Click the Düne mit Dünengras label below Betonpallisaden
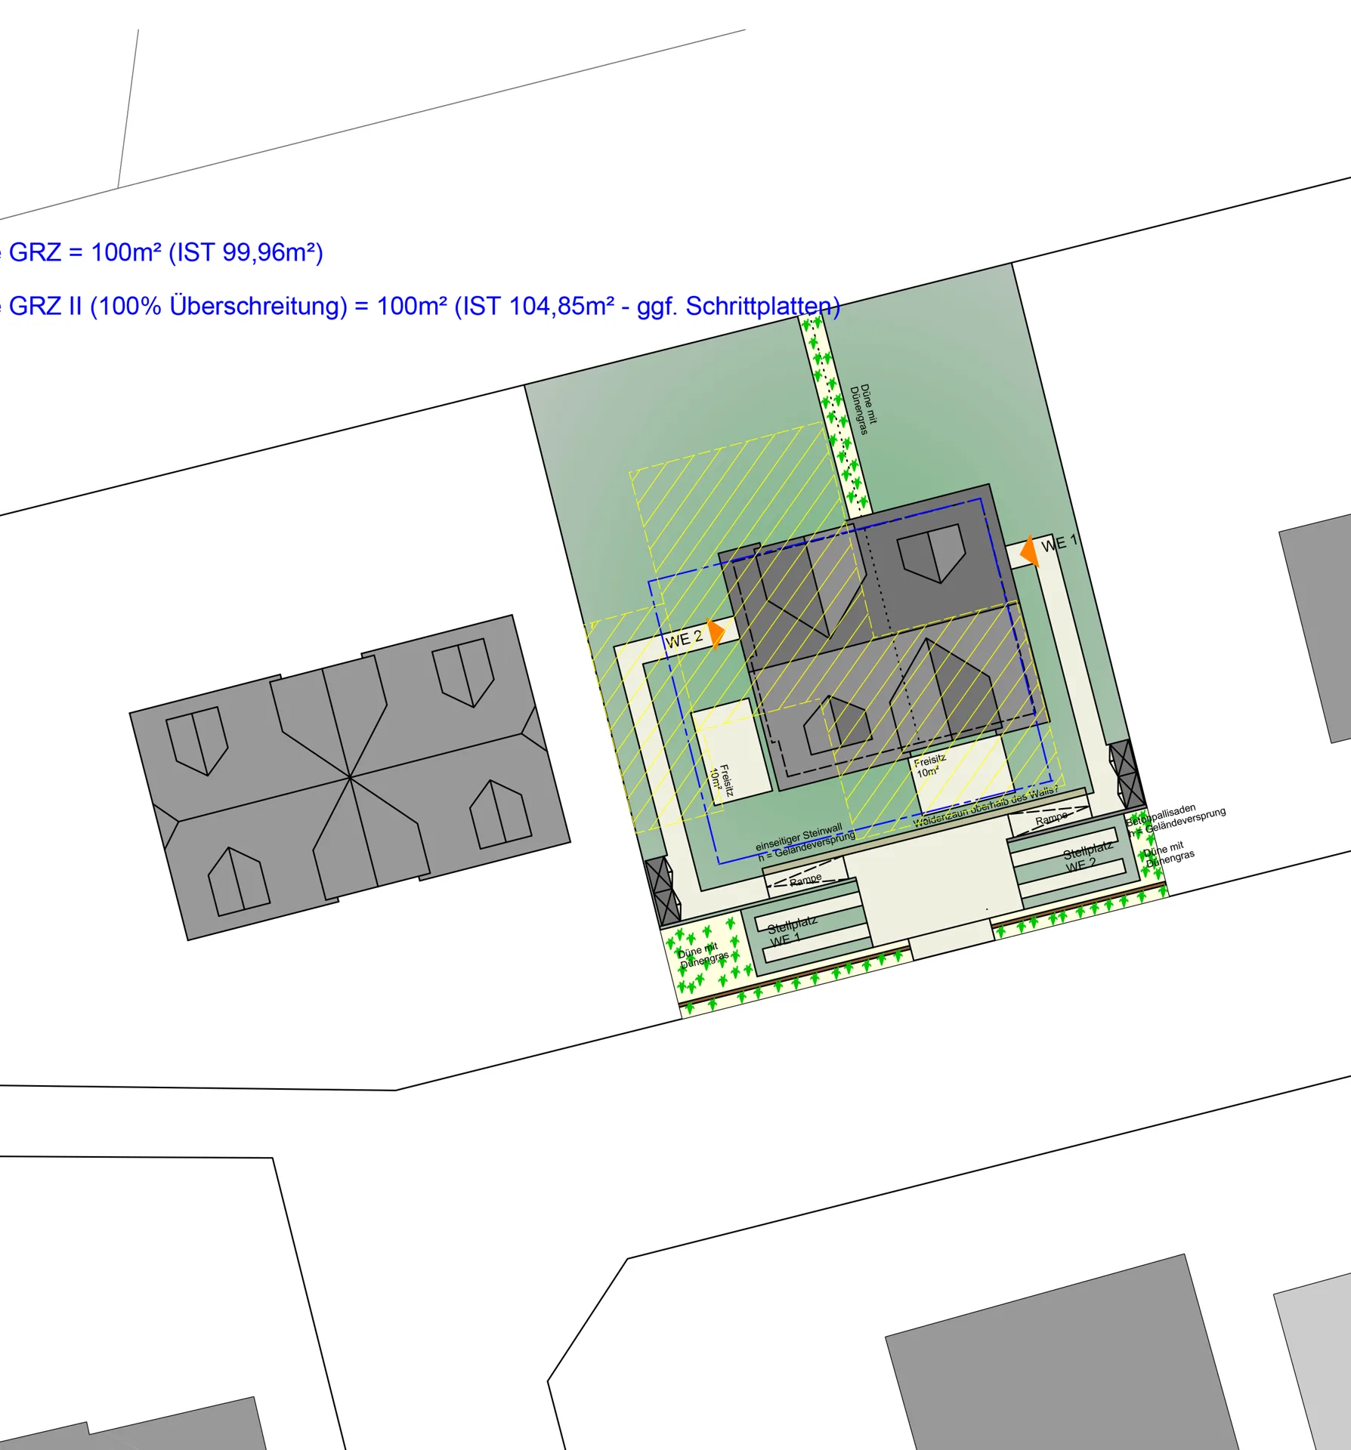Screen dimensions: 1351x1450 pyautogui.click(x=1169, y=854)
